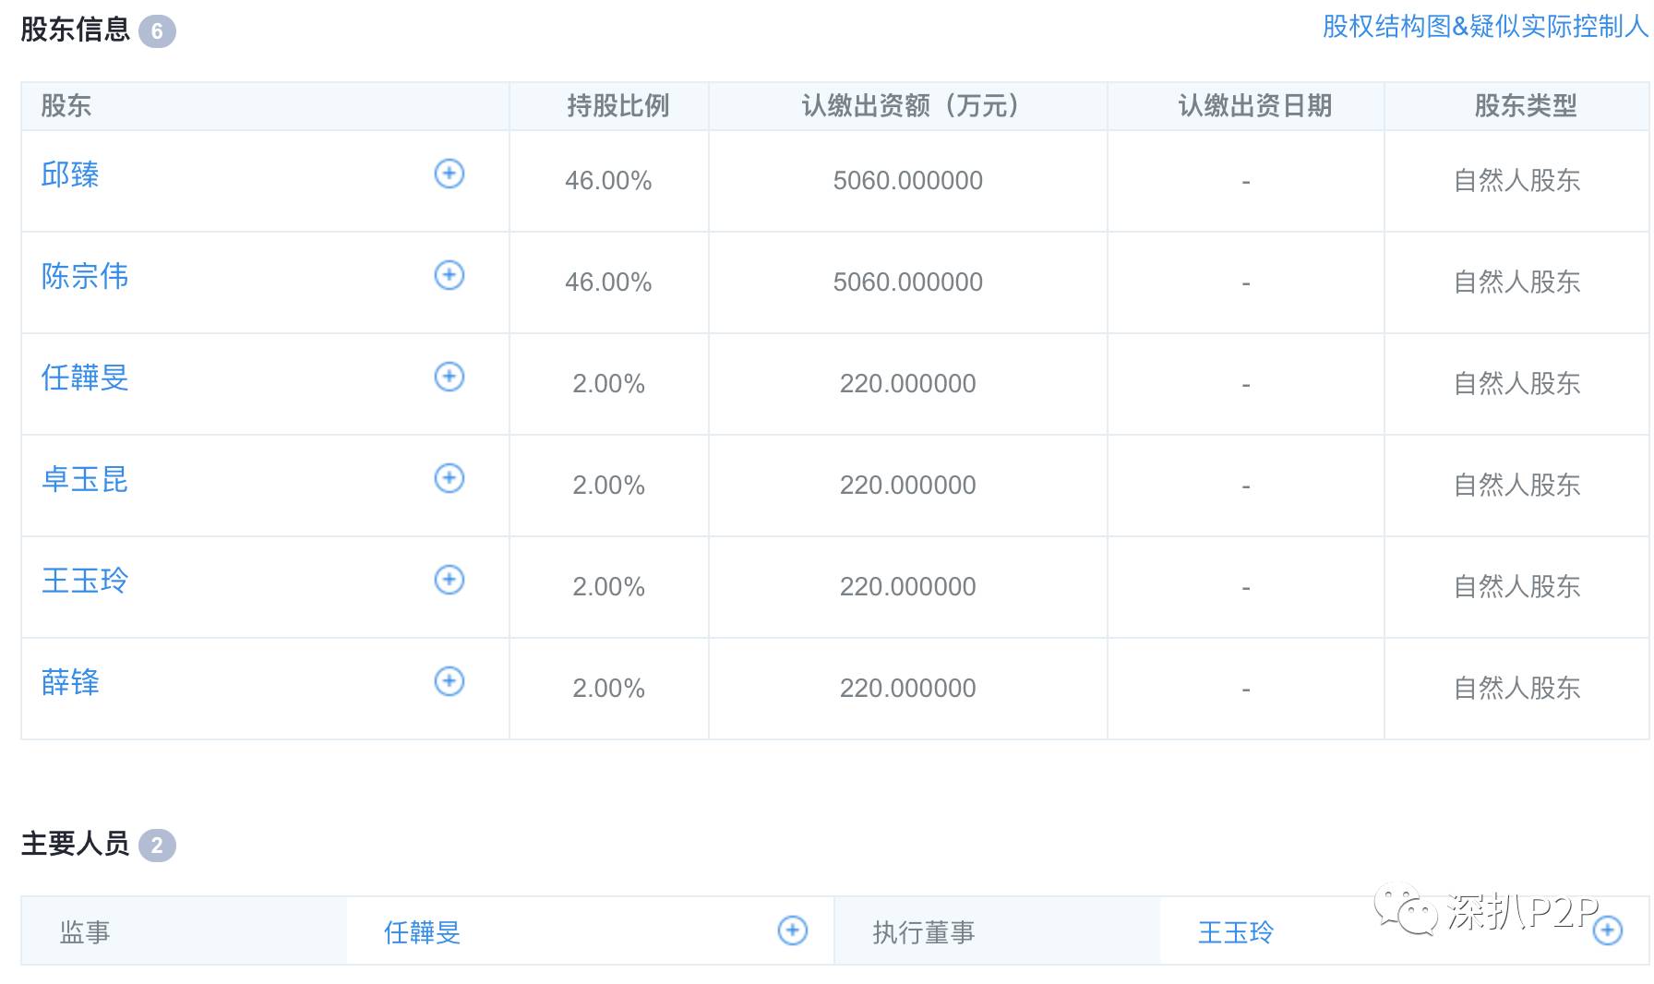Click 5060.000000 in 邱臻 row
Image resolution: width=1654 pixels, height=984 pixels.
click(908, 181)
